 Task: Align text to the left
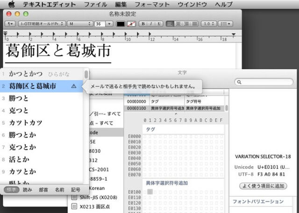pyautogui.click(x=170, y=23)
